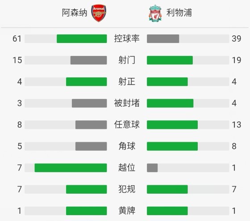Image resolution: width=250 pixels, height=221 pixels.
Task: Click Liverpool's grey possession bar
Action: tap(163, 38)
